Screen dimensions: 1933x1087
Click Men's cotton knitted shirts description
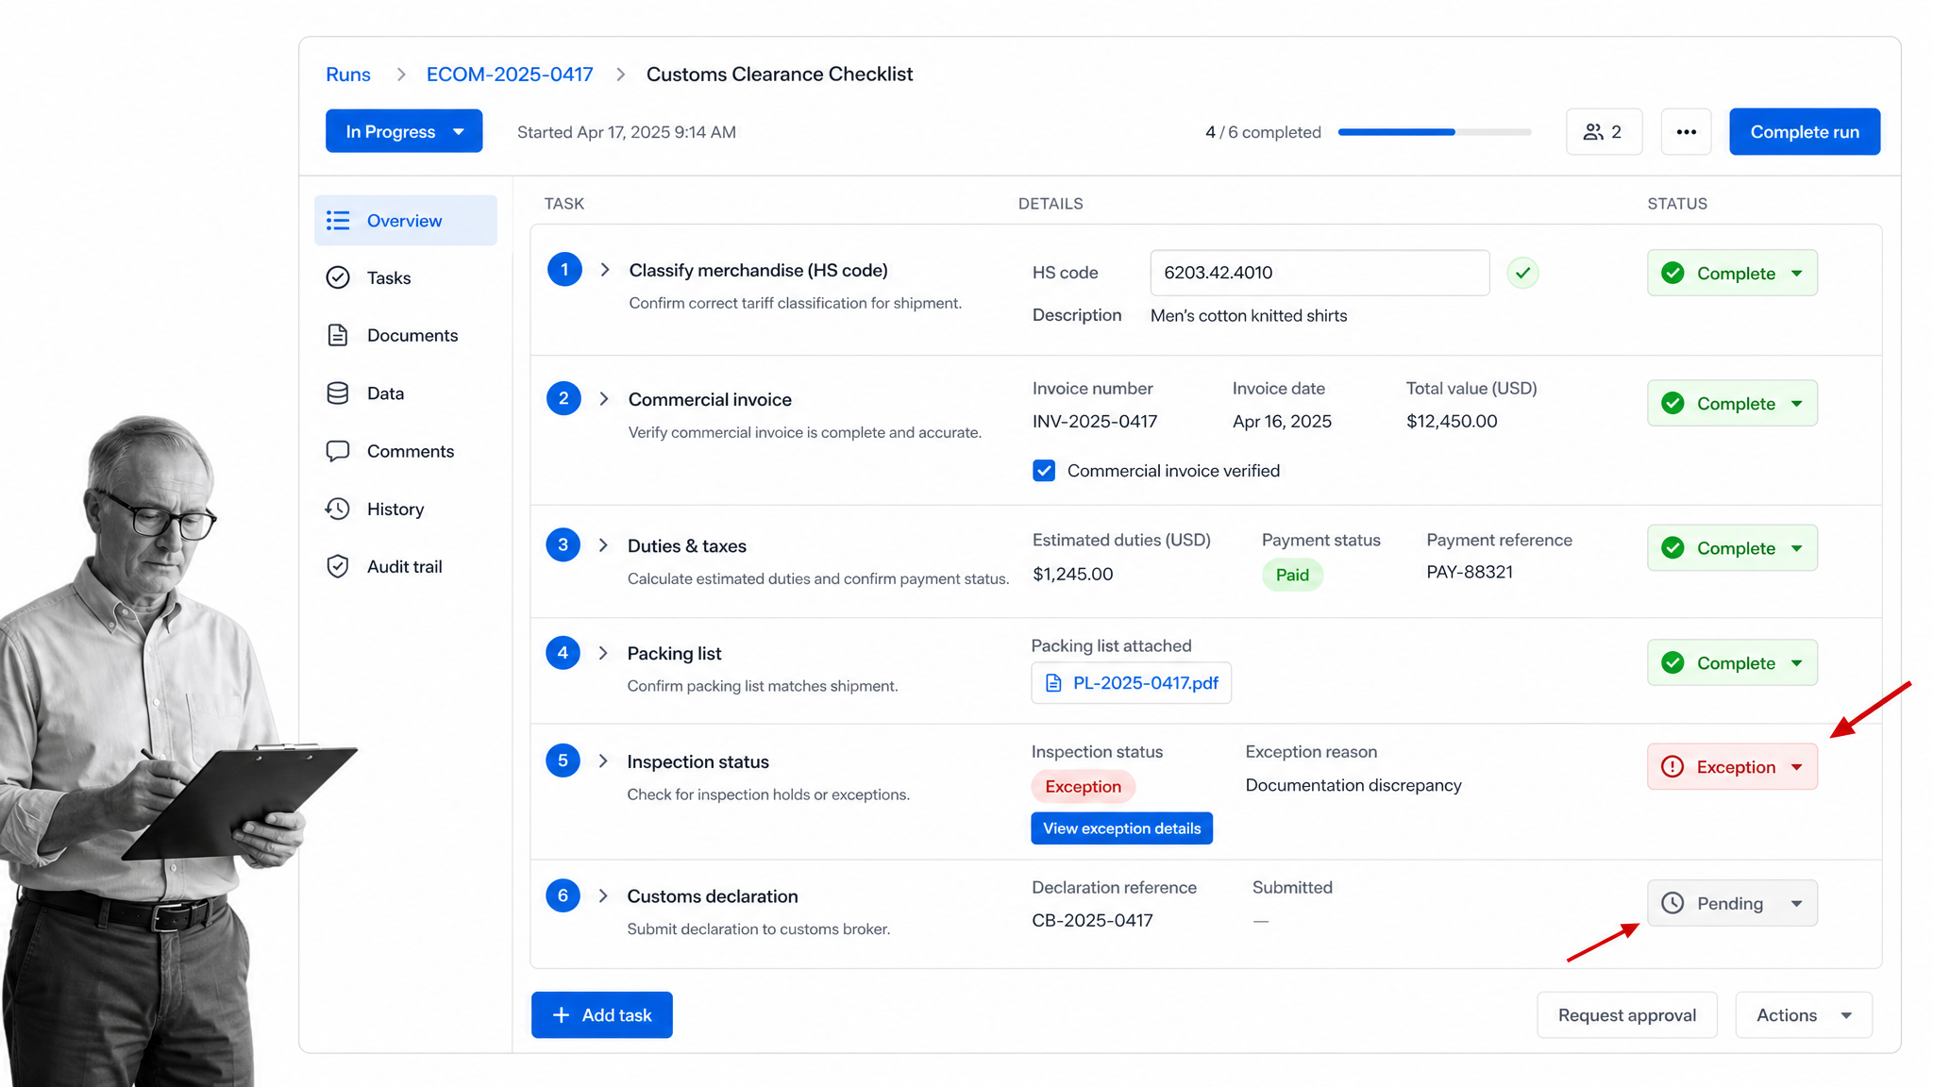click(x=1249, y=316)
